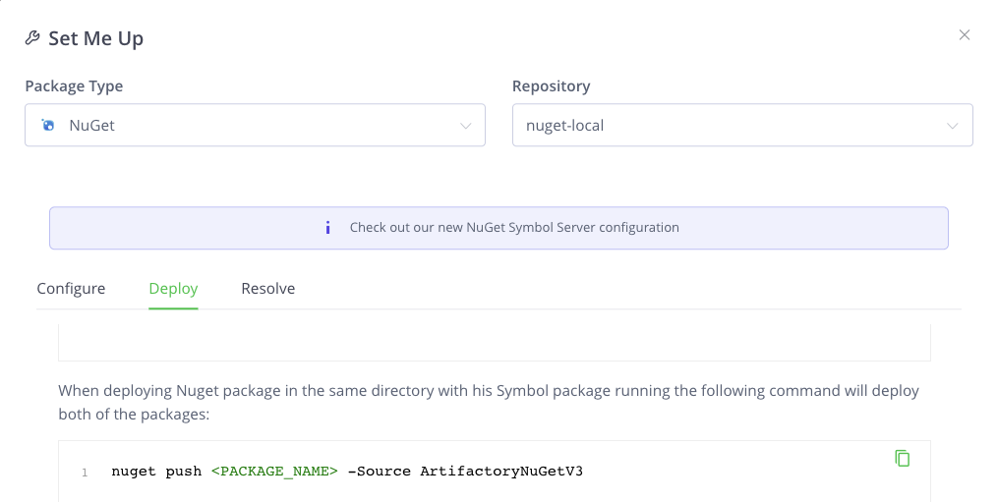Click the Package Type label
This screenshot has height=502, width=997.
(74, 86)
